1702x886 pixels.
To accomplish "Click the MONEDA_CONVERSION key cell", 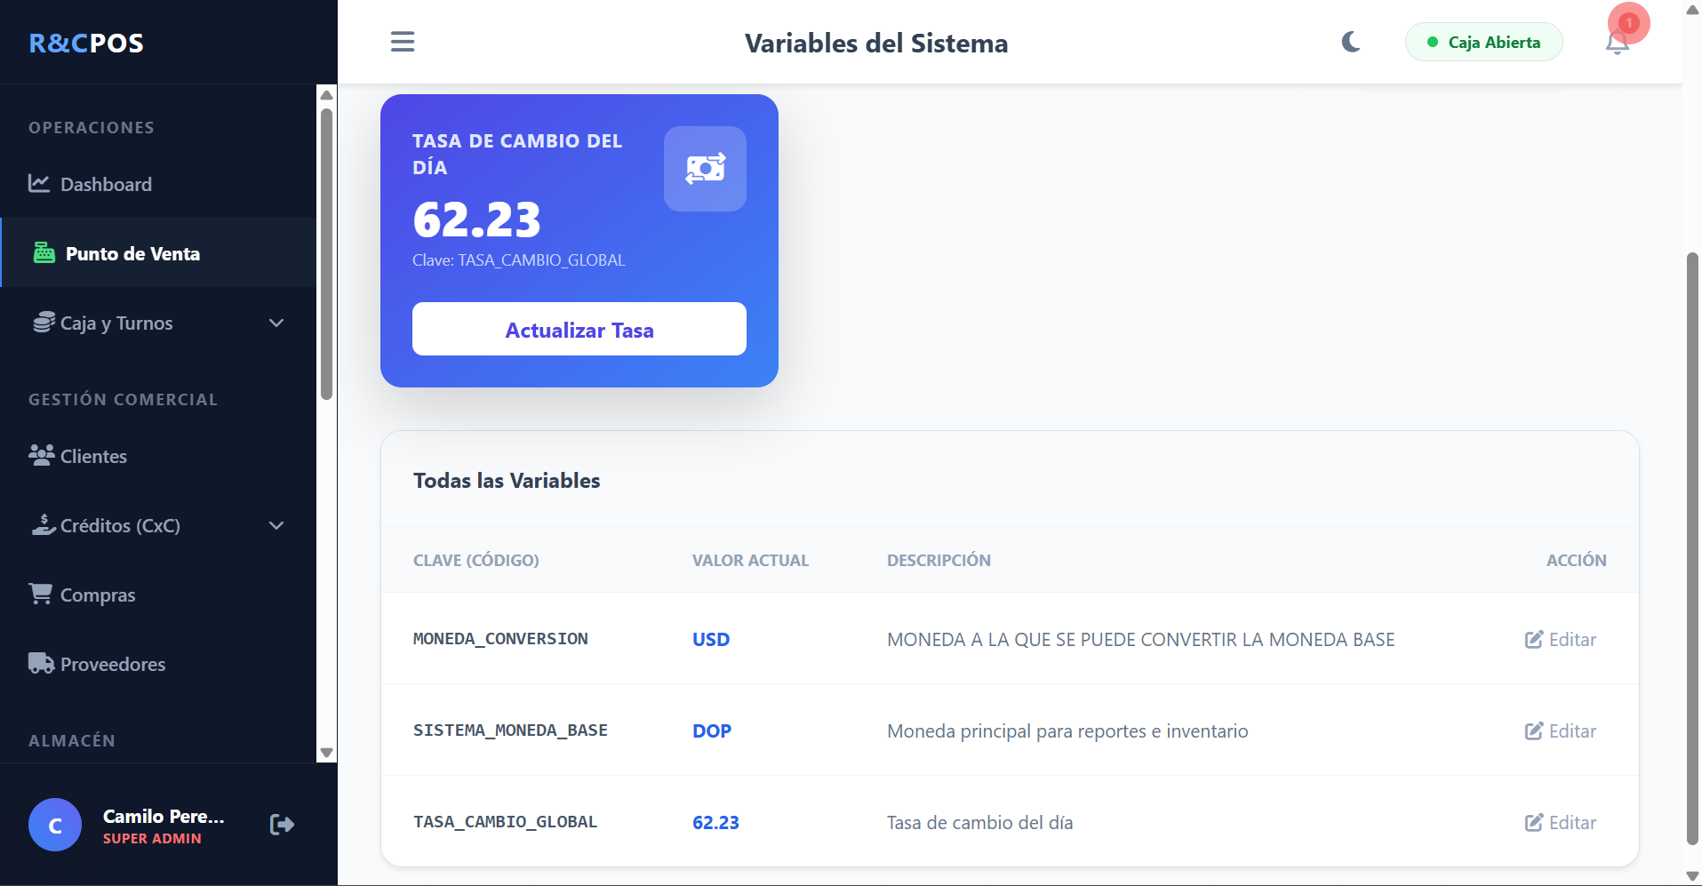I will pos(500,639).
